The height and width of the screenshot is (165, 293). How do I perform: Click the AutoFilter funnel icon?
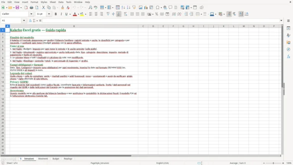[x=134, y=8]
